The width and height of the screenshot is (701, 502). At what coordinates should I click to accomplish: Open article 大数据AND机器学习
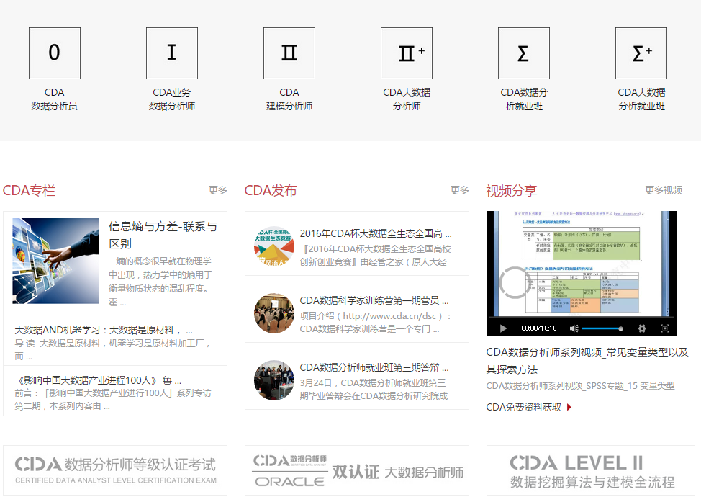104,330
